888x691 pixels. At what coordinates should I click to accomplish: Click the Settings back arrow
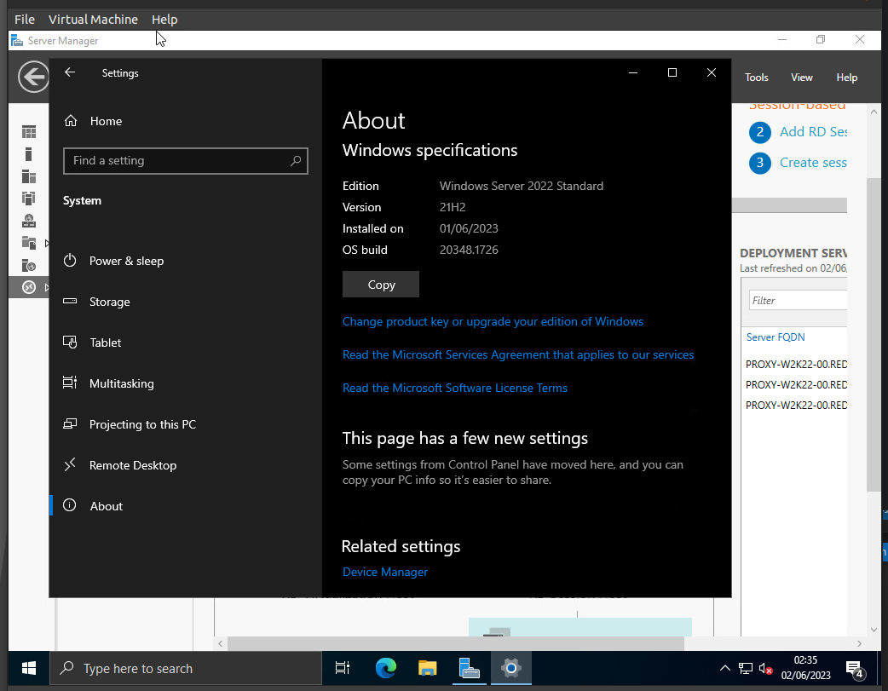click(x=70, y=72)
